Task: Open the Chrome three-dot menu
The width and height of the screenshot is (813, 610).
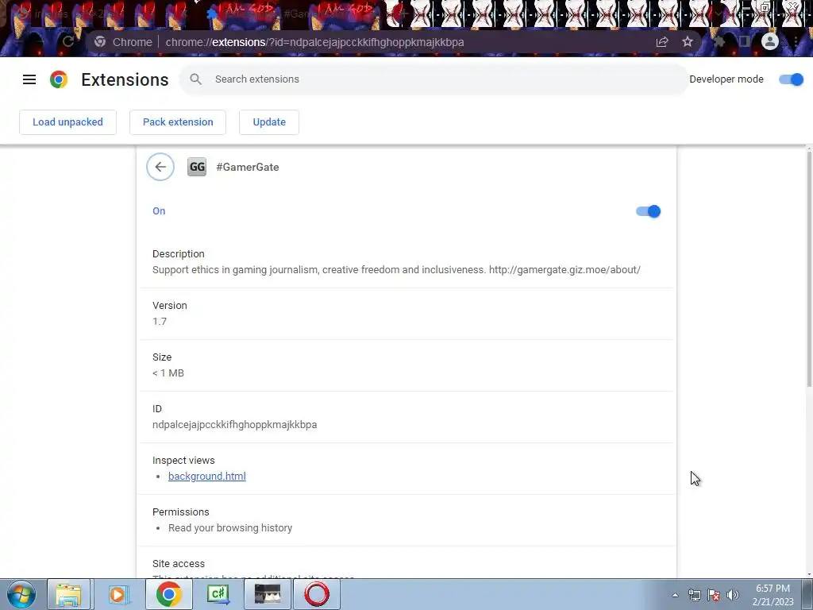Action: (796, 42)
